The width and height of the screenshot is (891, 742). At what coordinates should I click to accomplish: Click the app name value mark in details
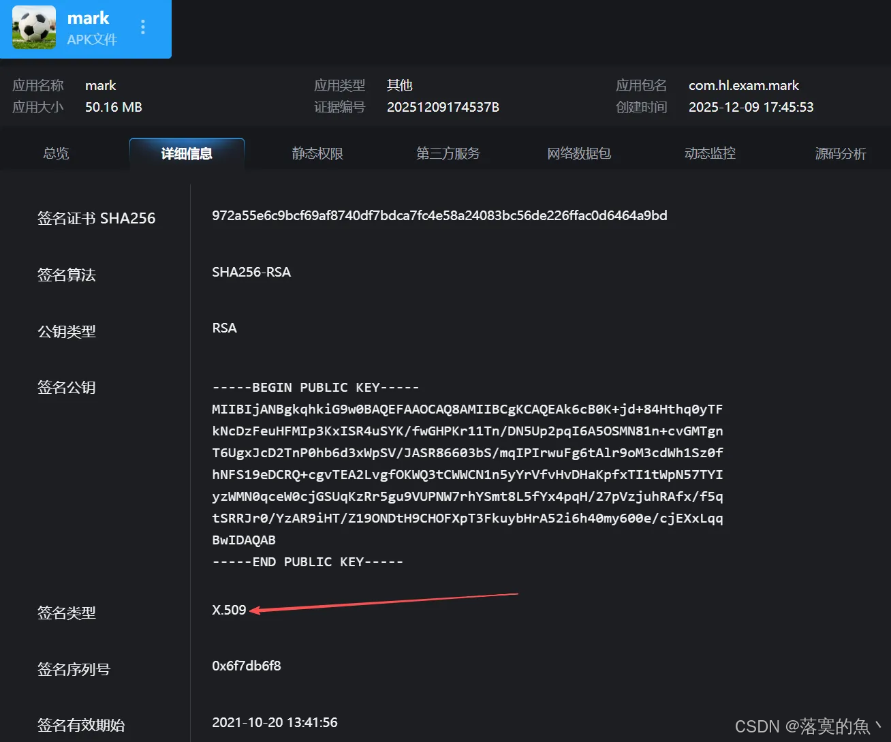click(100, 85)
